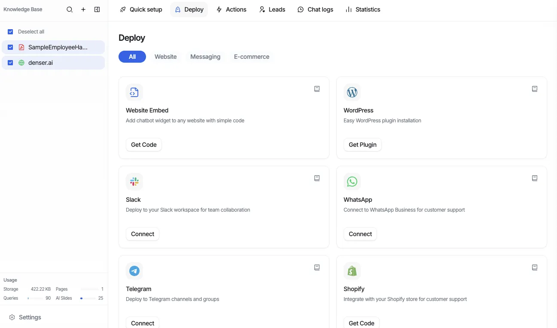Click the Shopify bag icon
This screenshot has height=328, width=557.
coord(352,270)
